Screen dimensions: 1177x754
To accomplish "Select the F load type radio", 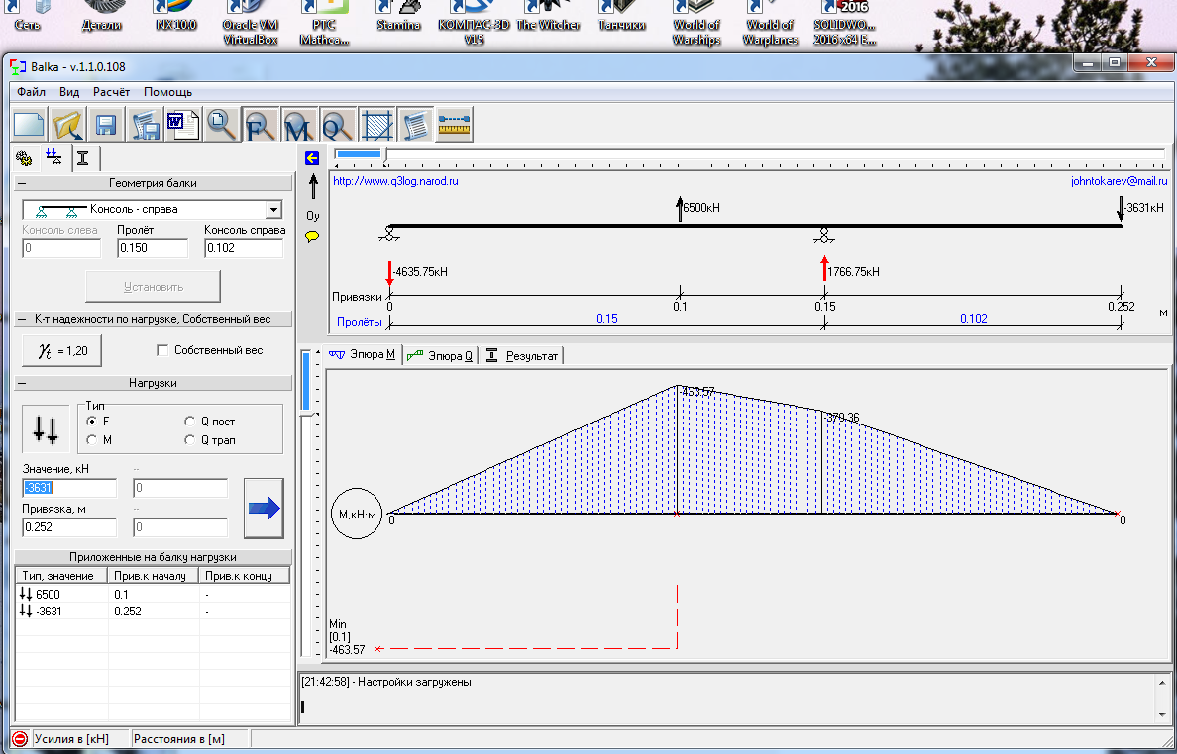I will click(x=91, y=422).
